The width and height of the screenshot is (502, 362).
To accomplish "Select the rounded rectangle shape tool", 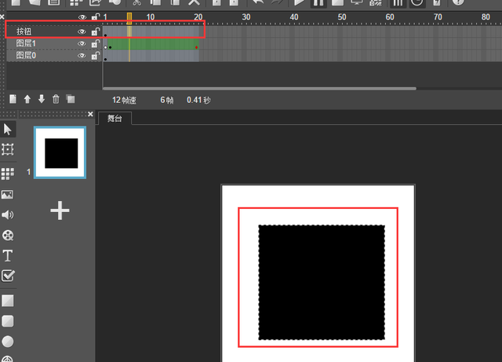I will coord(8,321).
